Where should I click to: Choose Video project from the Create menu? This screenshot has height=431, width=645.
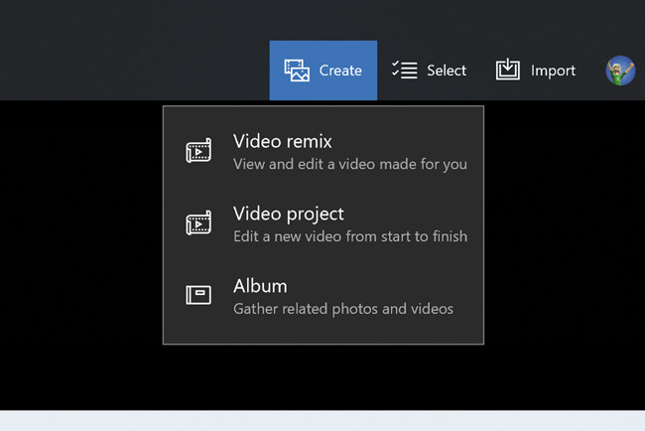click(289, 214)
